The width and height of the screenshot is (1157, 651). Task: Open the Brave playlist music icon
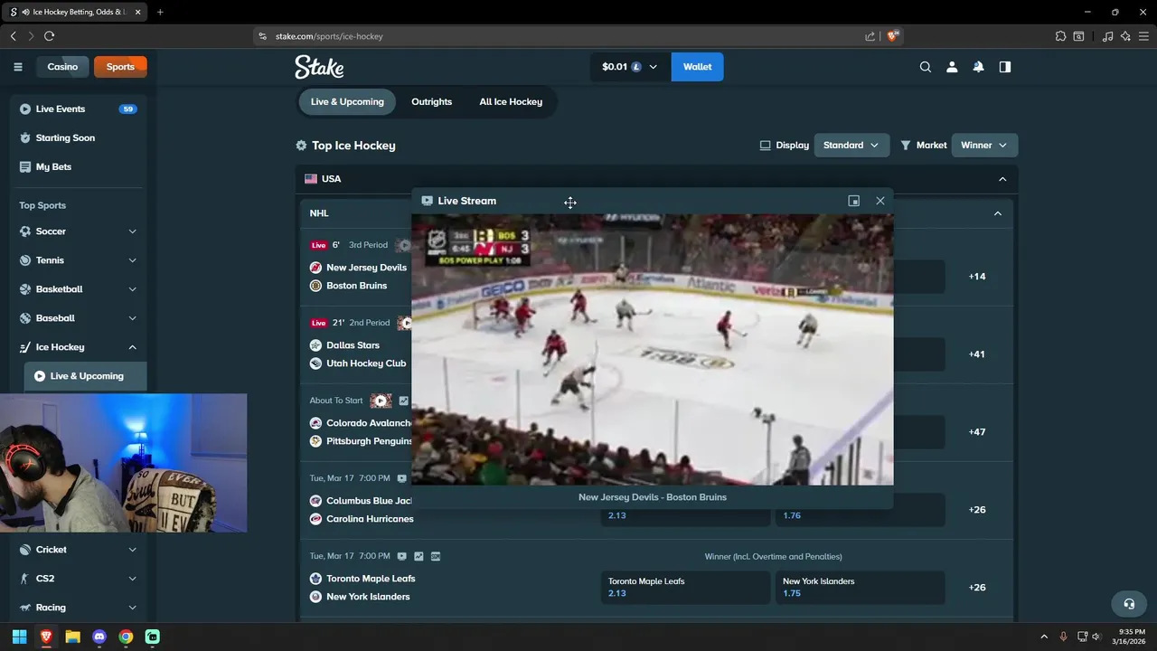[x=1108, y=36]
